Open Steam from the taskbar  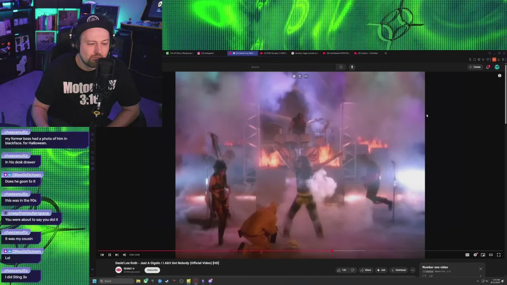[x=167, y=281]
